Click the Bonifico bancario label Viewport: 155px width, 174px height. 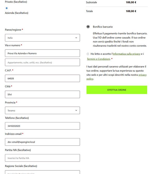pos(103,27)
